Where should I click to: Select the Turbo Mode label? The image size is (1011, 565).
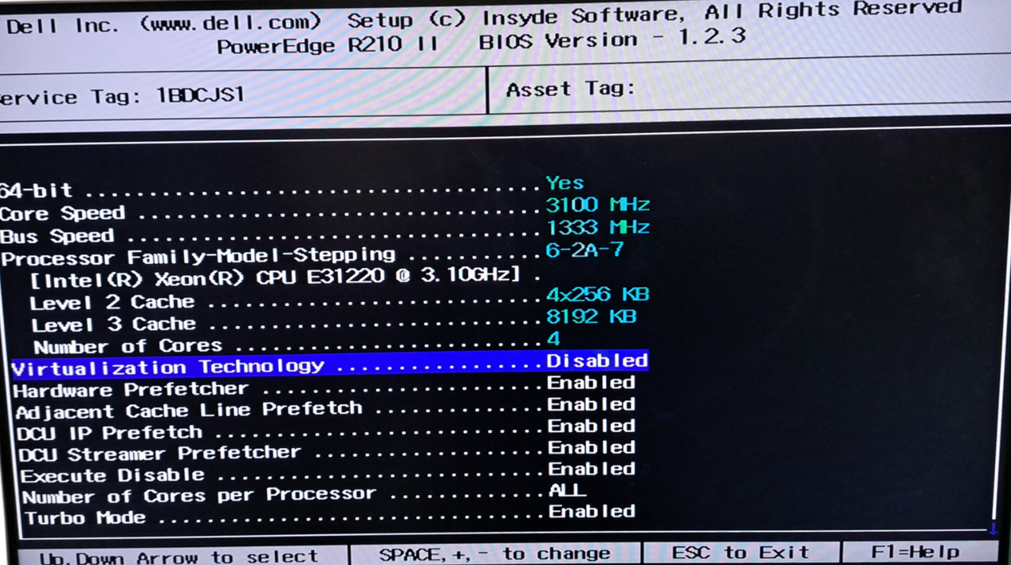pyautogui.click(x=86, y=517)
